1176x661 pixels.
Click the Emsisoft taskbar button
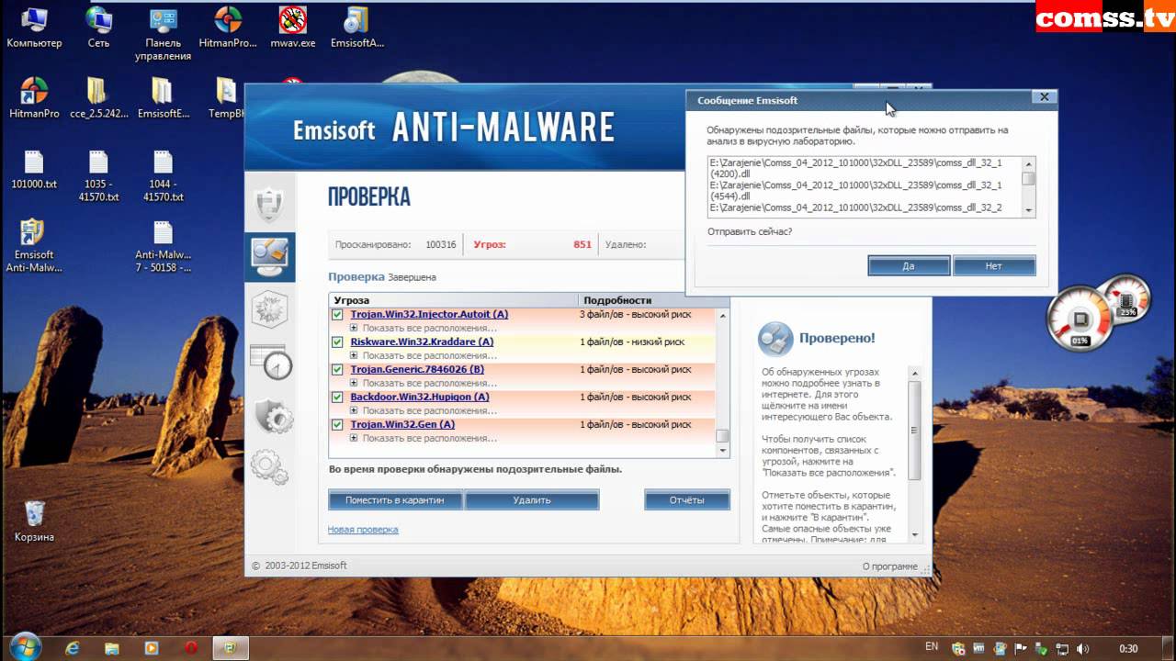[x=231, y=647]
